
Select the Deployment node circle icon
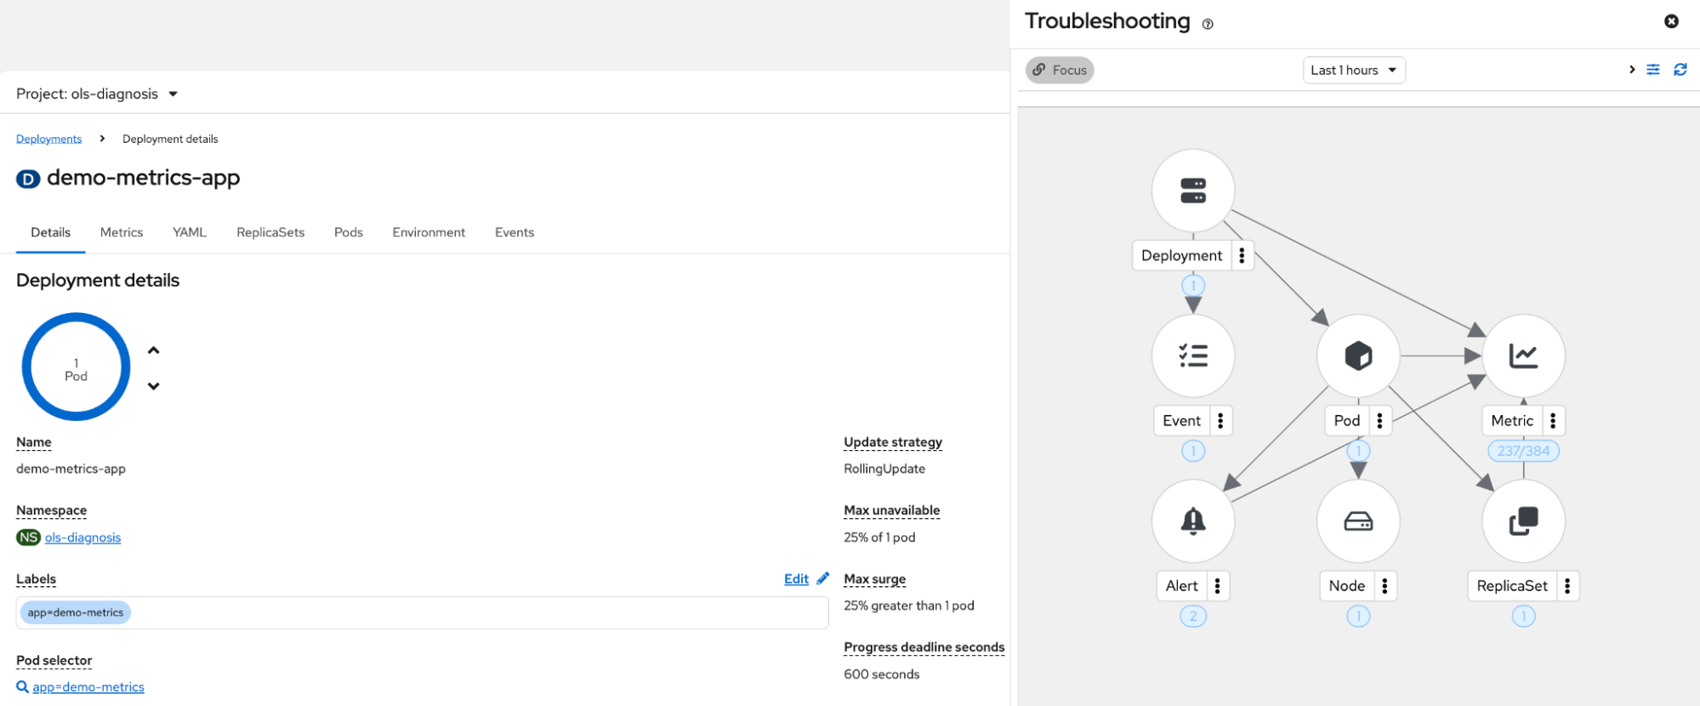click(x=1193, y=191)
